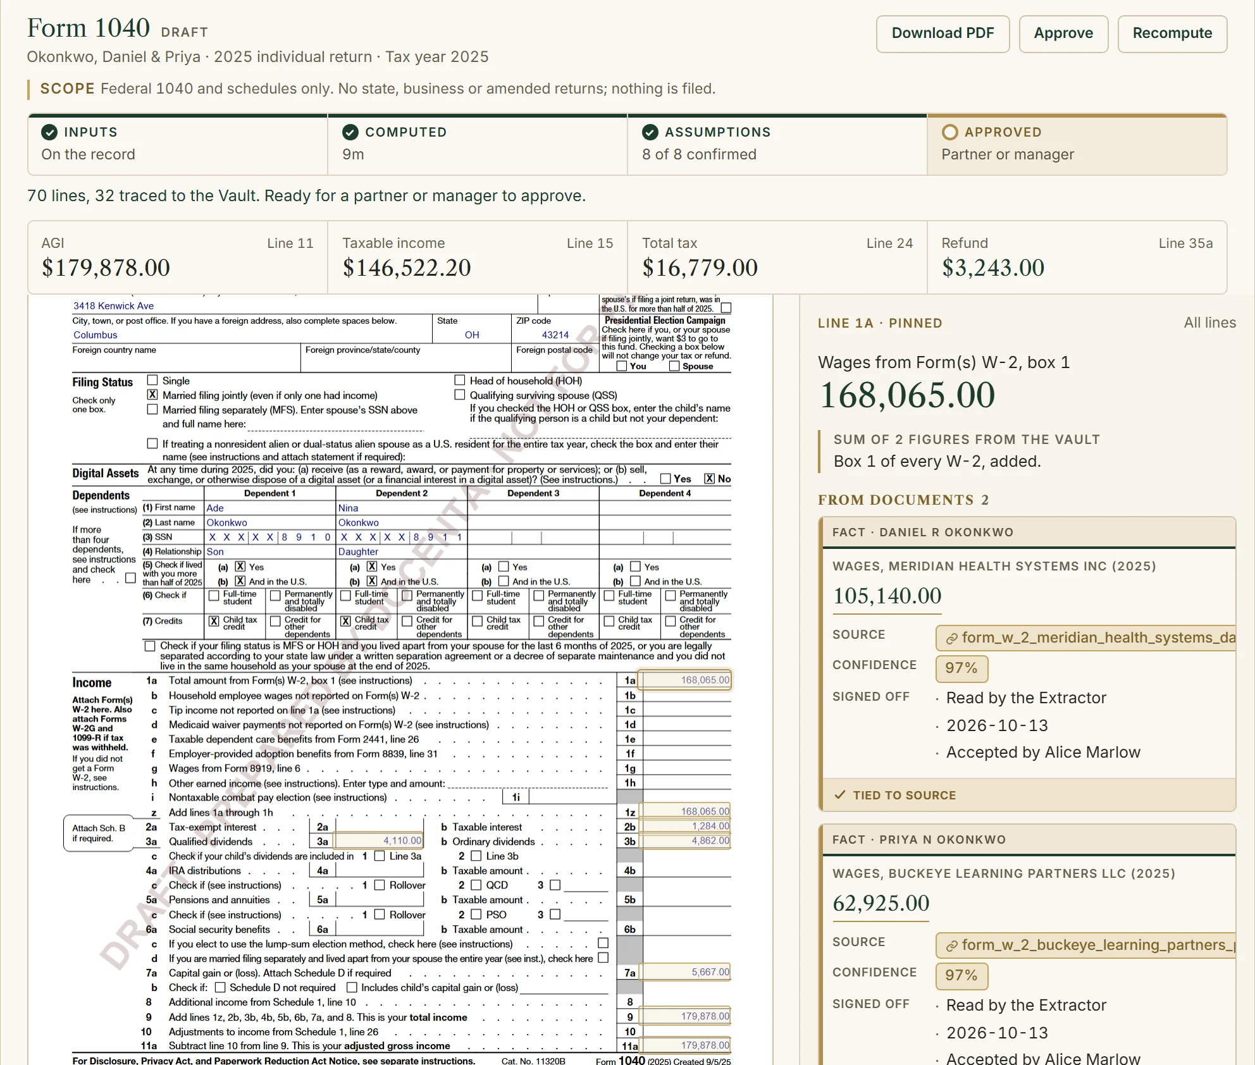
Task: Click the 97% confidence badge for Meridian wages
Action: tap(961, 668)
